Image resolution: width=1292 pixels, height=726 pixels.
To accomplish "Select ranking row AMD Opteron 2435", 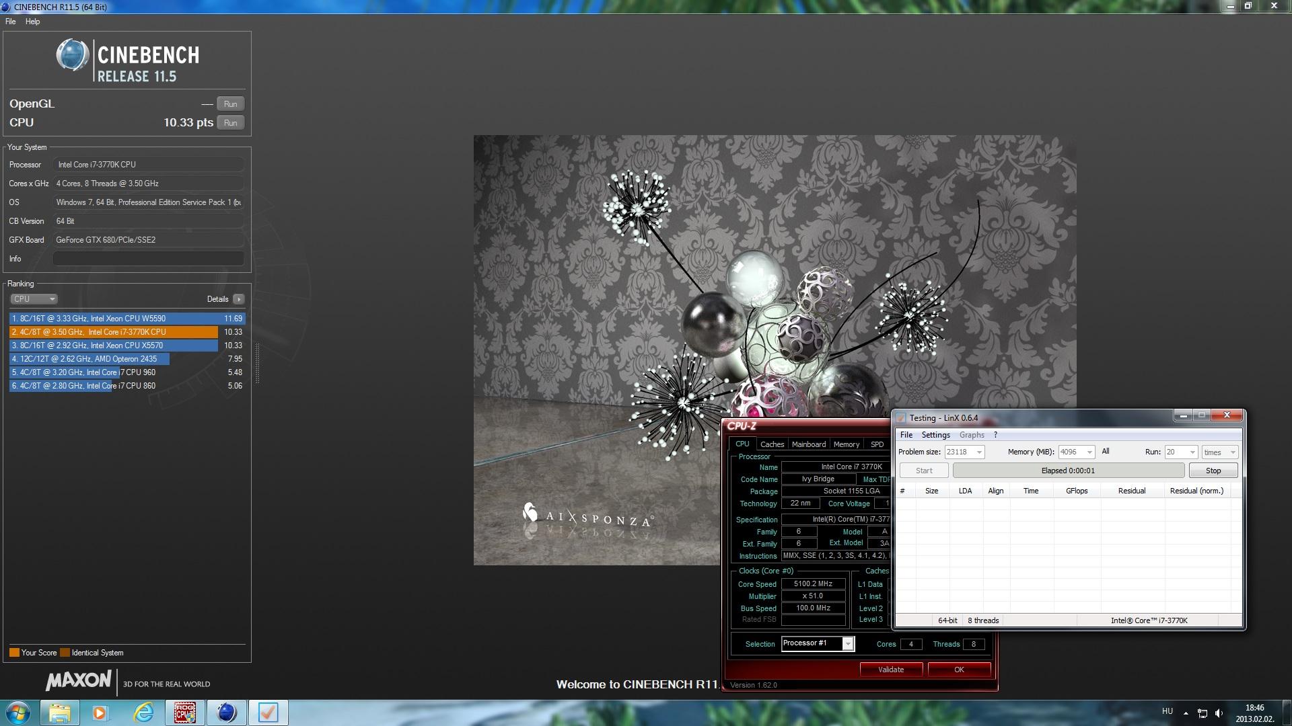I will [127, 359].
